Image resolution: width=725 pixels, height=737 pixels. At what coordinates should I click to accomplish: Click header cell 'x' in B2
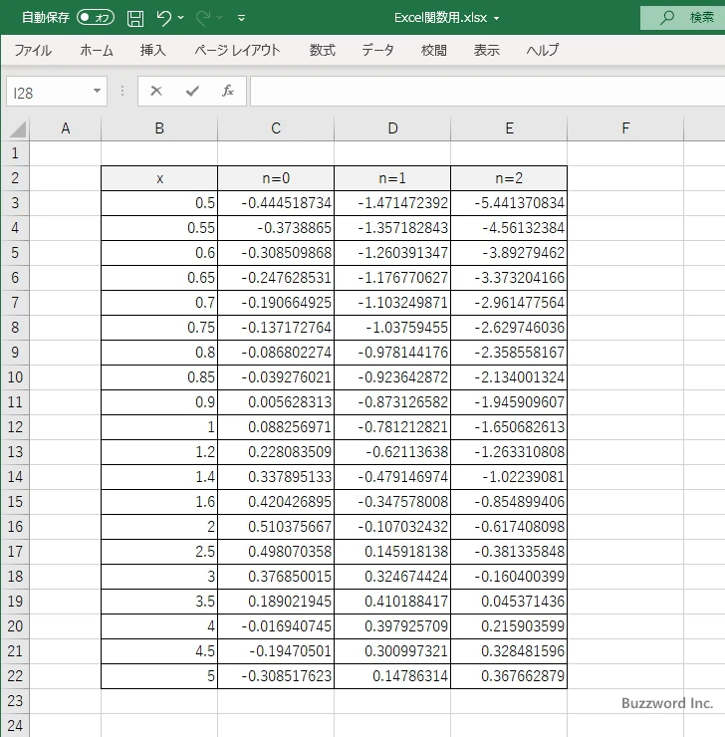pyautogui.click(x=159, y=178)
